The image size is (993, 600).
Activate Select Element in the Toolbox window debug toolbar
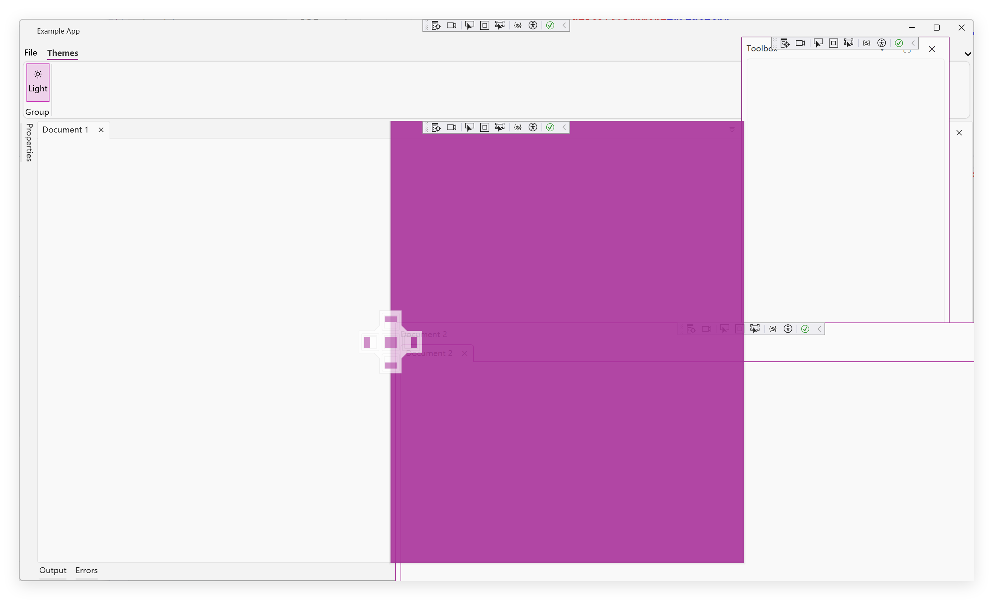click(818, 43)
